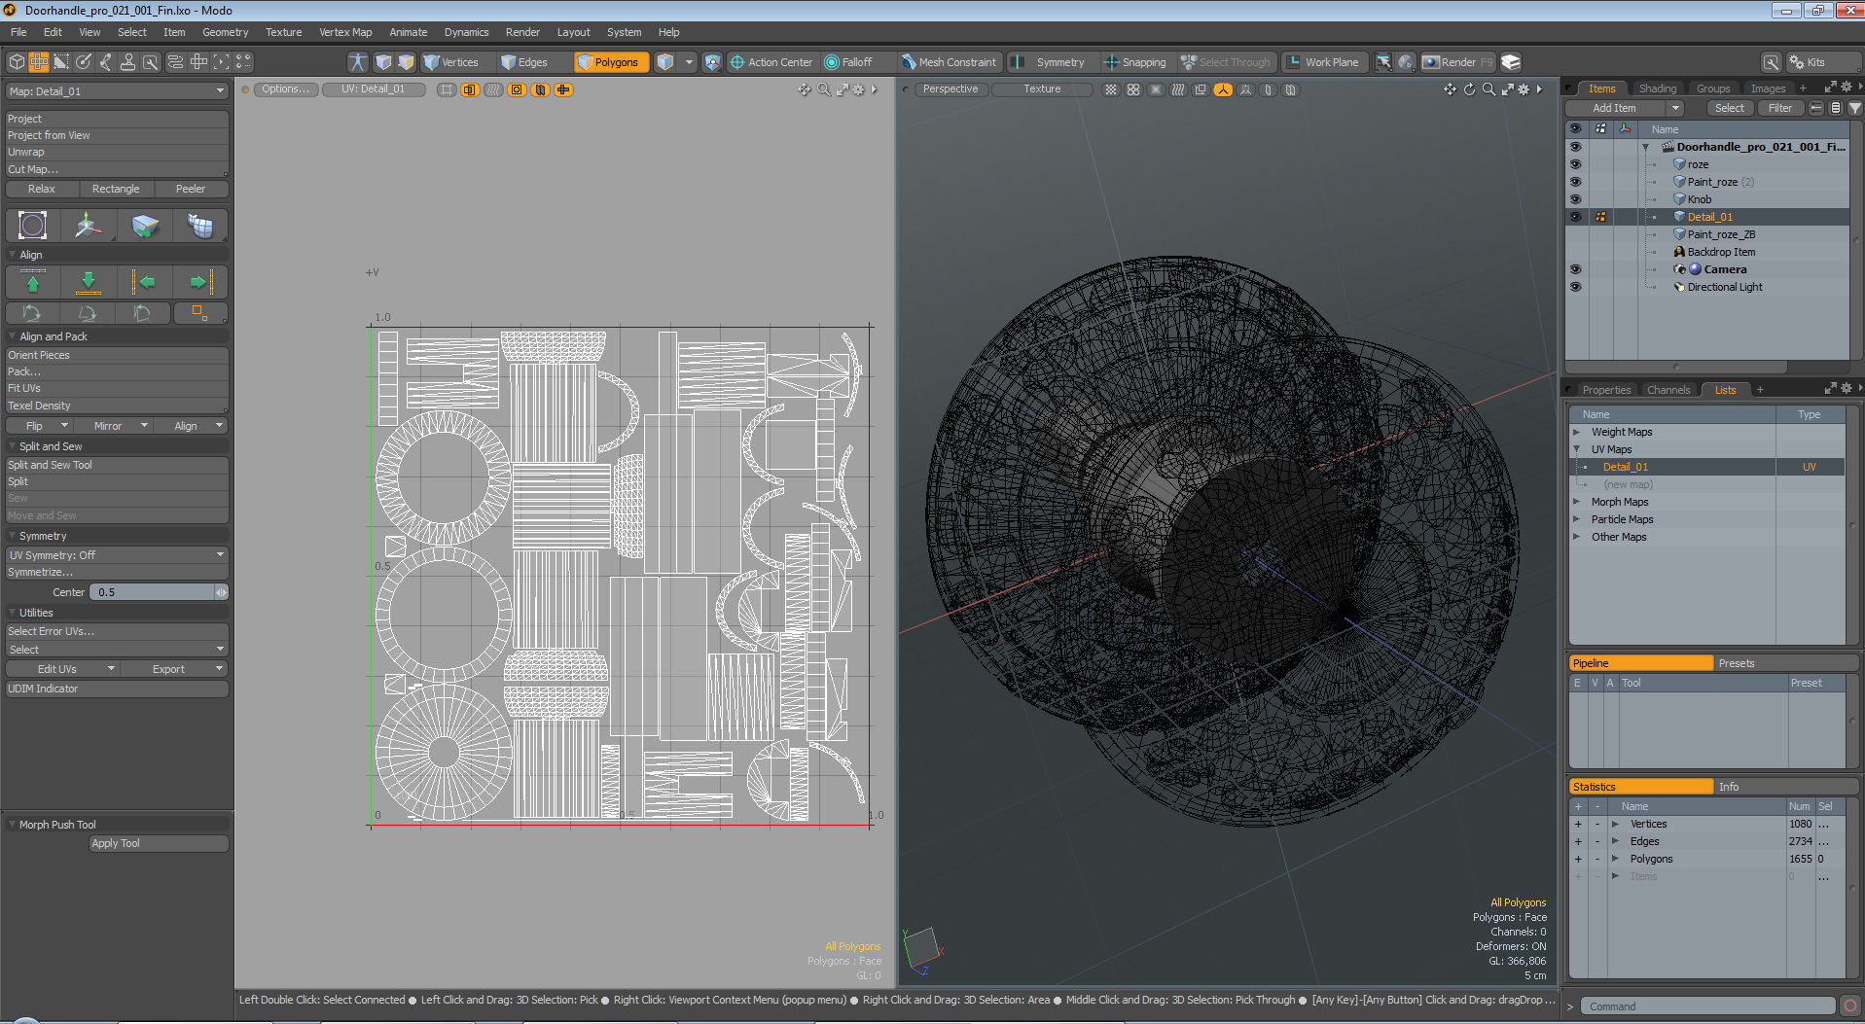Switch to the Properties tab

coord(1606,390)
